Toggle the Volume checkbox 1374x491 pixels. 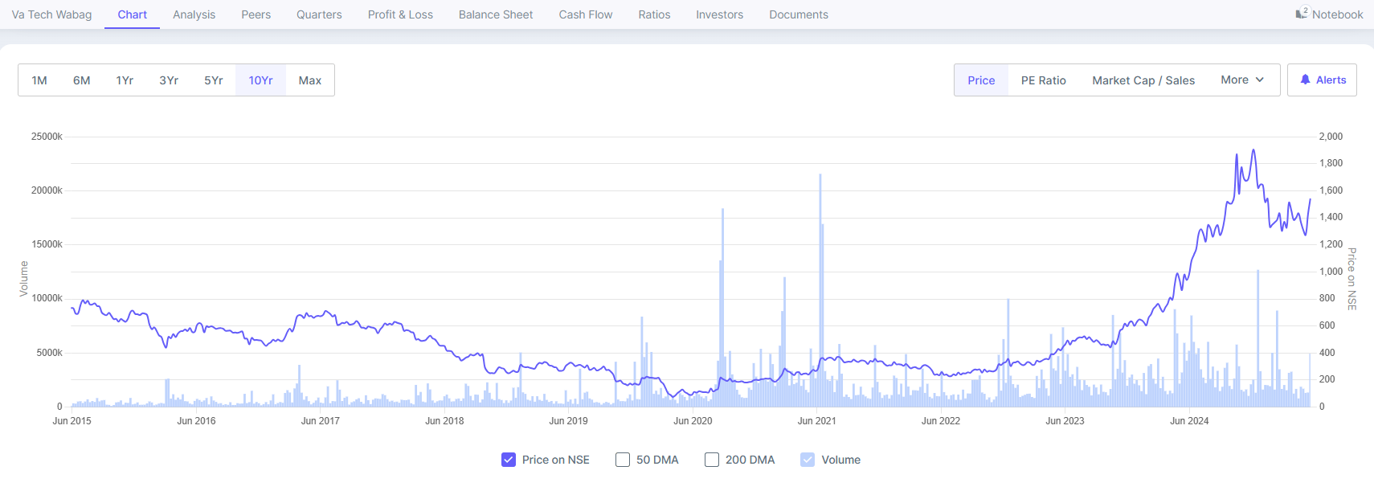click(808, 460)
